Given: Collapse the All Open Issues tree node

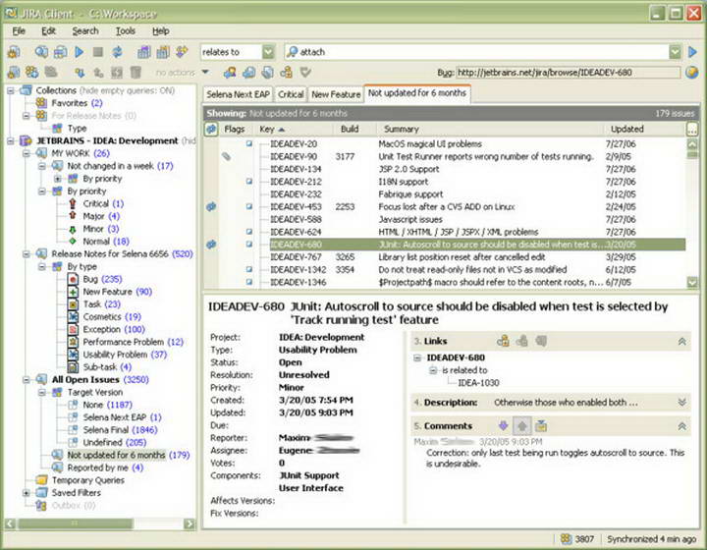Looking at the screenshot, I should pyautogui.click(x=27, y=379).
